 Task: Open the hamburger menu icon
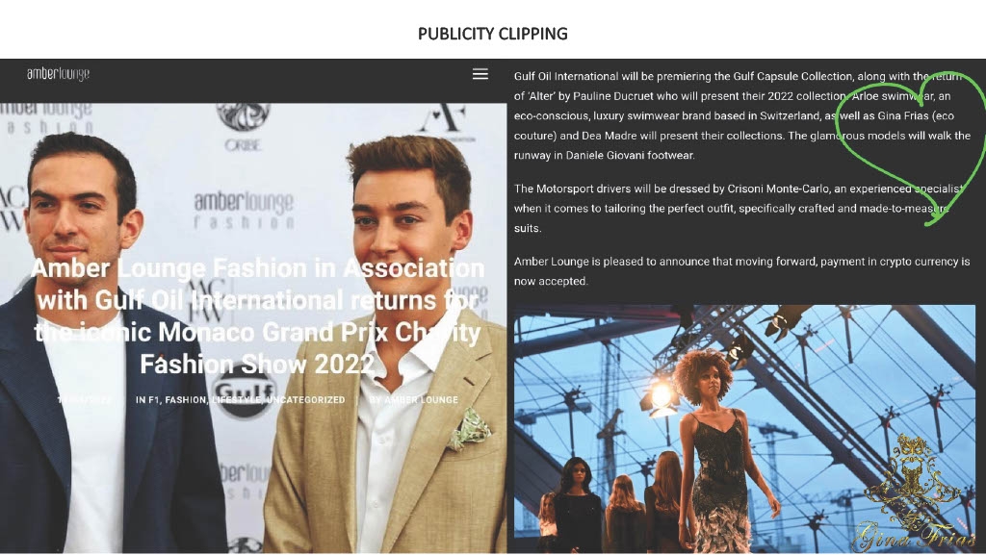tap(480, 74)
